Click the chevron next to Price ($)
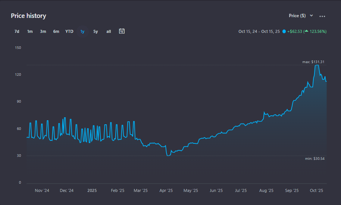 click(312, 16)
